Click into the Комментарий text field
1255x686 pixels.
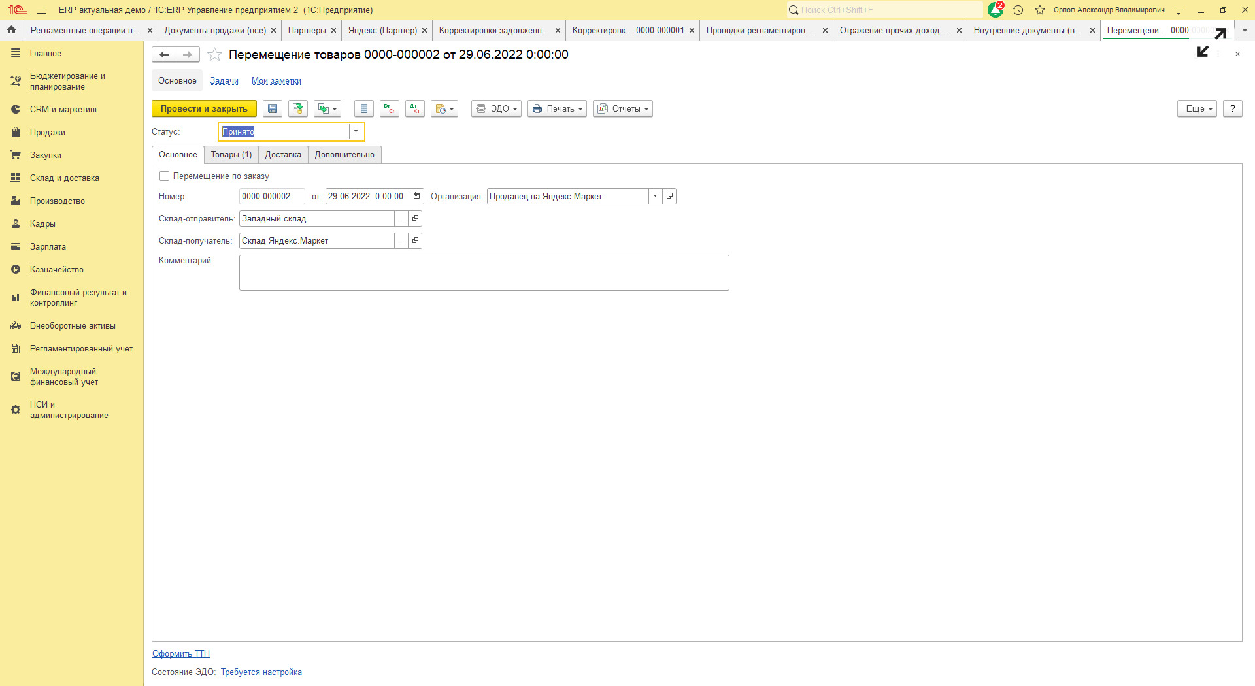pos(484,272)
